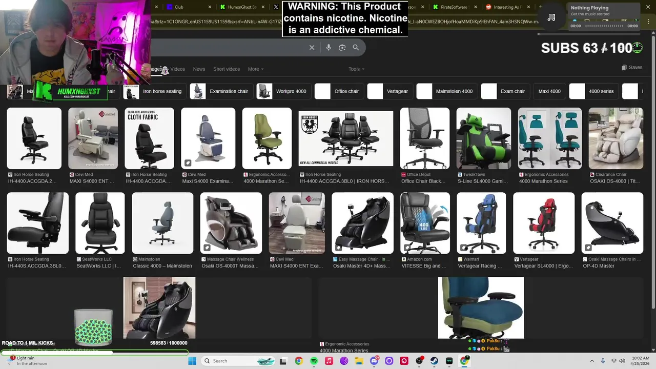
Task: Filter by 4000 series chip
Action: click(593, 91)
